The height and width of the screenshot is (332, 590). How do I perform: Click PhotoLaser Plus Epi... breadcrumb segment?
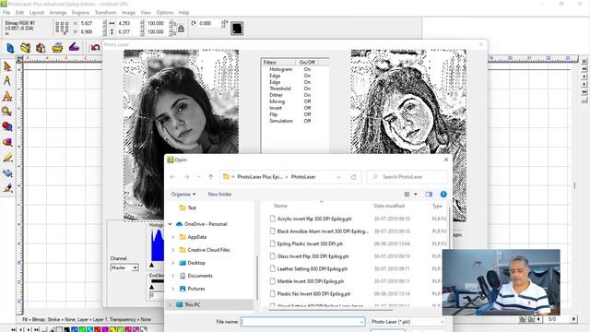pos(260,177)
